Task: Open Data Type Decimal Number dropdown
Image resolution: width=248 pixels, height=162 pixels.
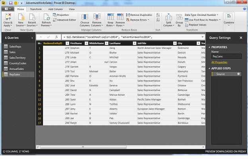Action: coord(201,15)
